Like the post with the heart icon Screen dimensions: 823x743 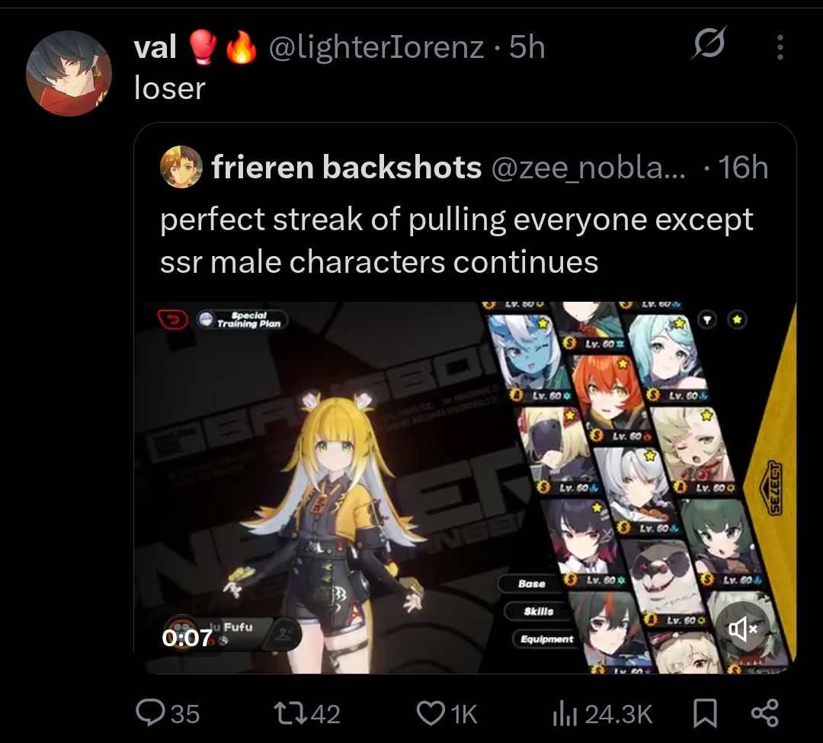click(431, 713)
